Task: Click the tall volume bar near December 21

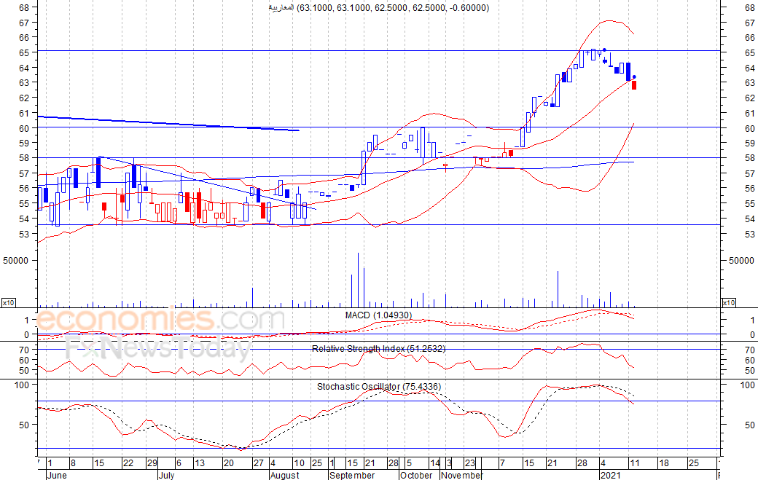Action: [558, 288]
